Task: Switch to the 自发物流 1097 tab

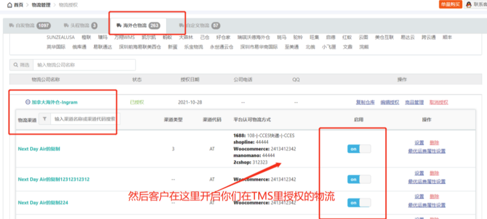Action: click(30, 26)
